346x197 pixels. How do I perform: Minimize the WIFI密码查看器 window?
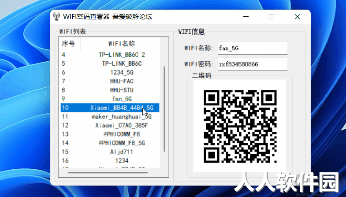point(246,17)
